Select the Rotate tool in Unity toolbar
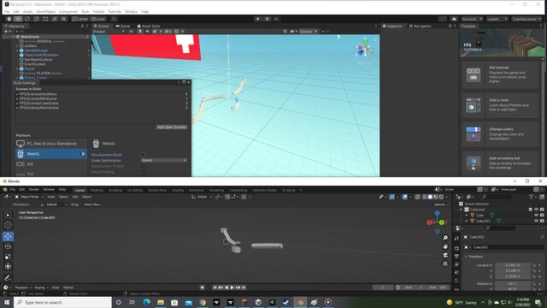547x308 pixels. click(27, 19)
